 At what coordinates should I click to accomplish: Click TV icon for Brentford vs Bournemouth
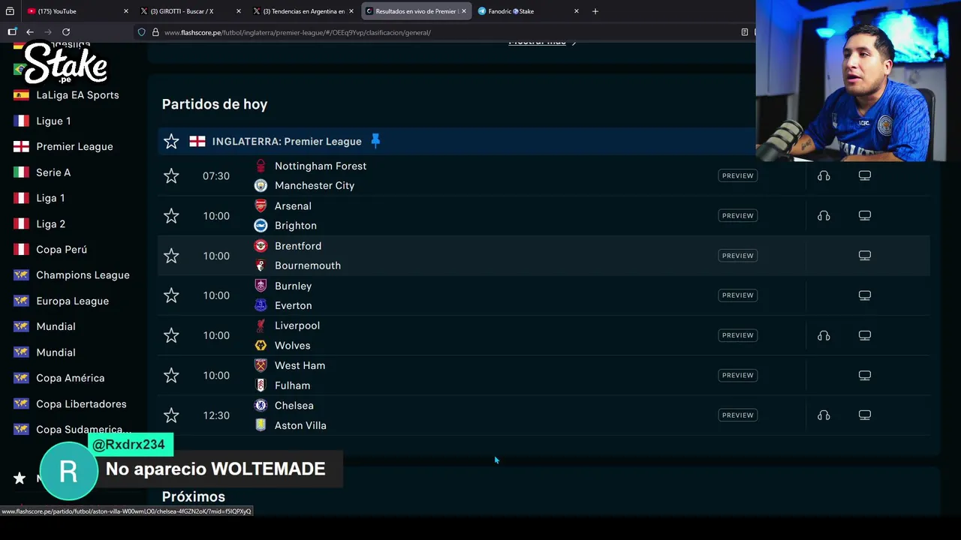coord(865,256)
